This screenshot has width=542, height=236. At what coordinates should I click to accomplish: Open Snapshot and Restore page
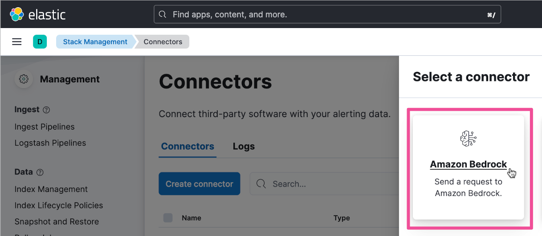click(x=57, y=221)
